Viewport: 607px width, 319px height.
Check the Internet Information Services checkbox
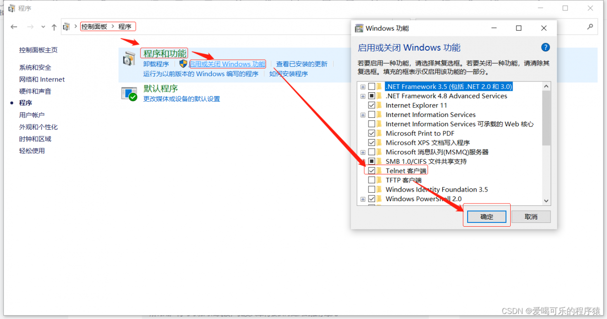(372, 115)
